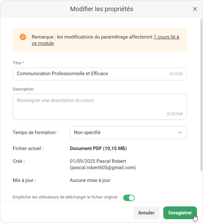Click into the Titre text field
This screenshot has width=203, height=223.
[89, 74]
